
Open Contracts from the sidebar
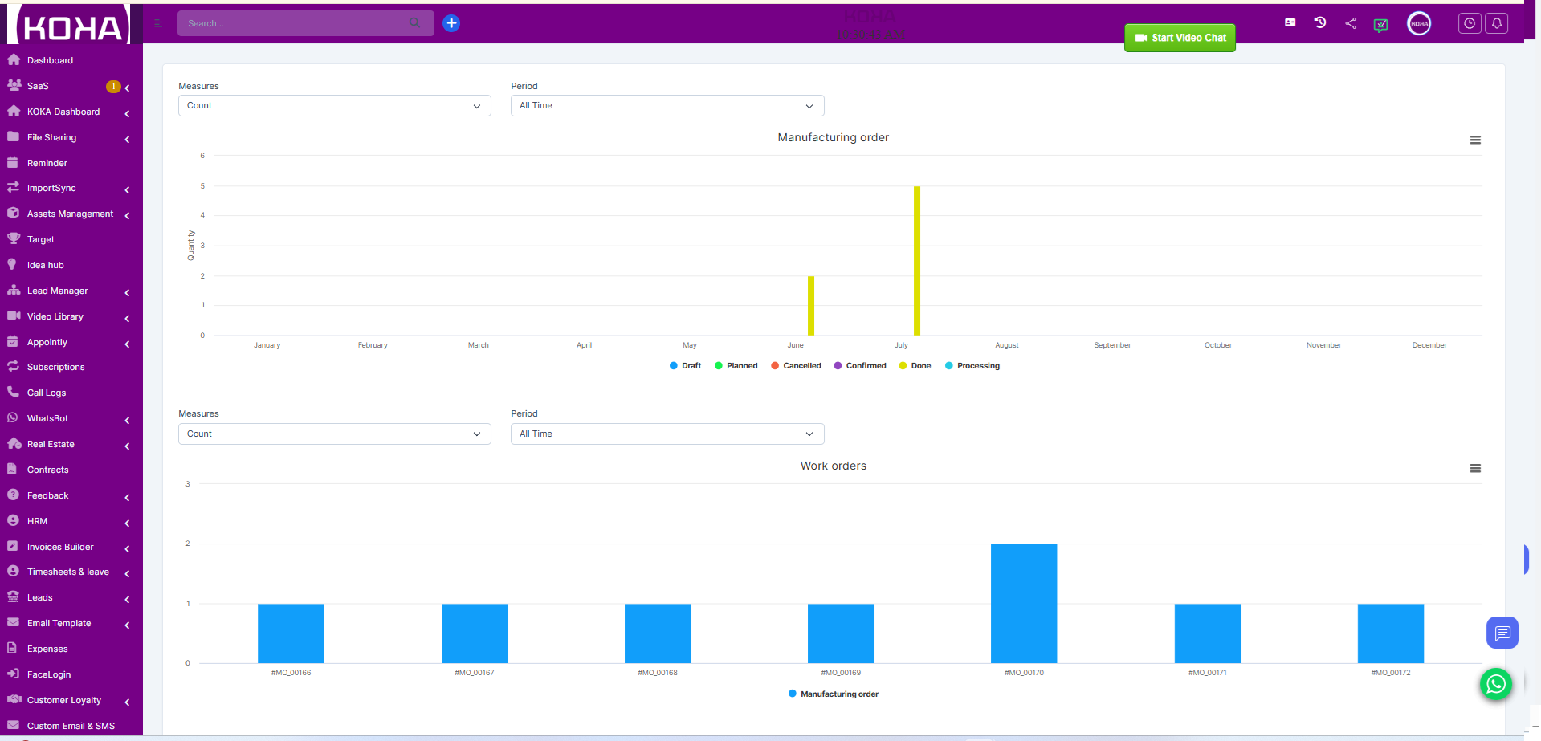(47, 470)
